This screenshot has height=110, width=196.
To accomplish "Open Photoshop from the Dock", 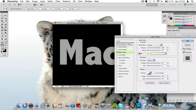I will (139, 106).
